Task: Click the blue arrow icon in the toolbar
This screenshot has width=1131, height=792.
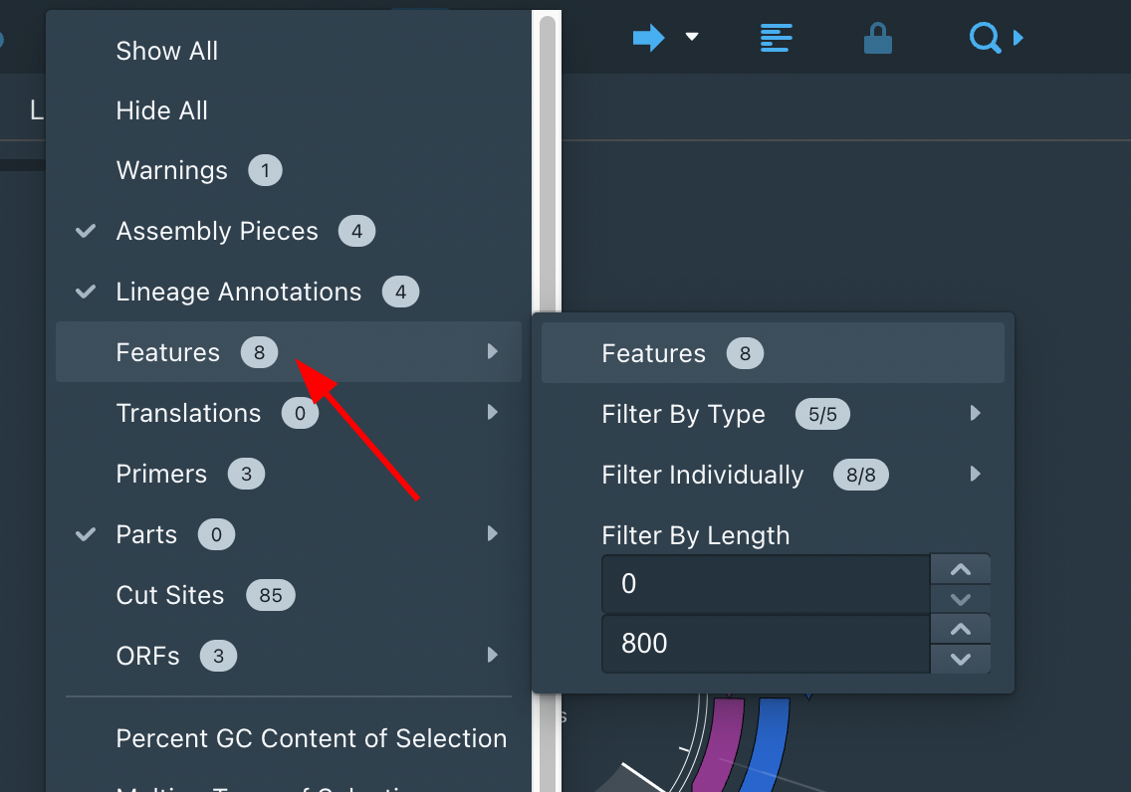Action: (x=647, y=37)
